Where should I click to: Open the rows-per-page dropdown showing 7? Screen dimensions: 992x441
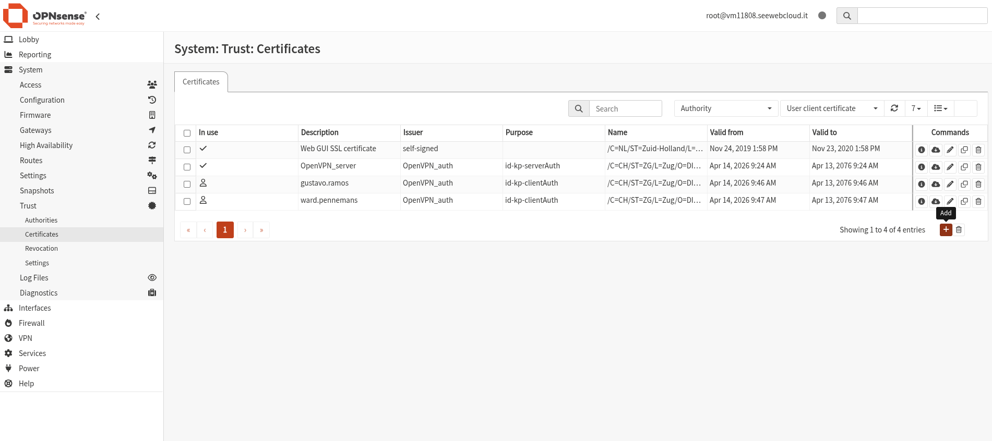[916, 108]
